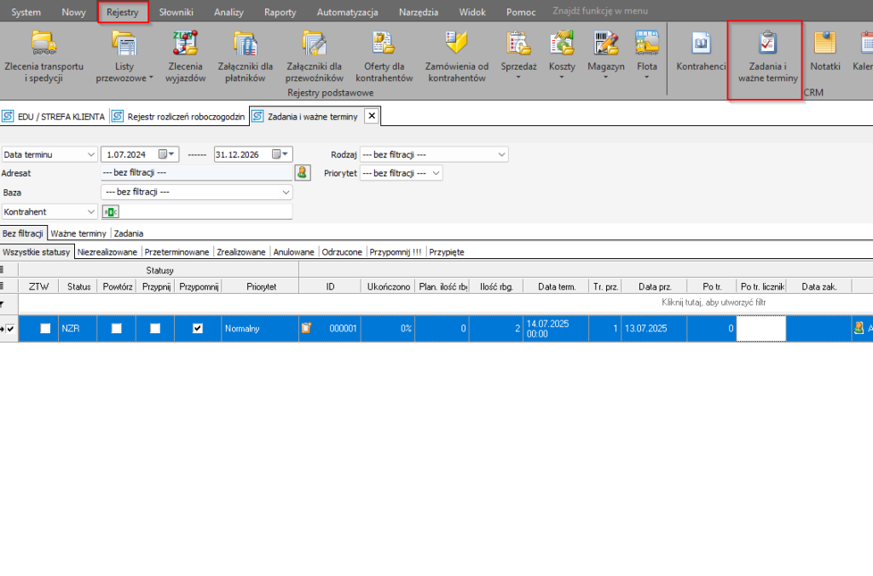The width and height of the screenshot is (873, 576).
Task: Click Zadania i ważne terminy icon
Action: (x=766, y=55)
